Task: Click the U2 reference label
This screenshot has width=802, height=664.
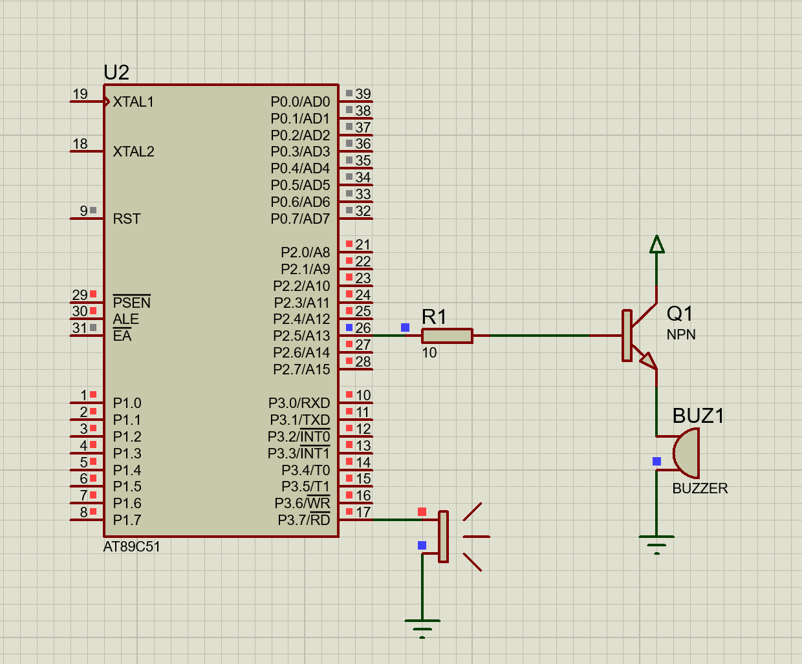Action: coord(116,72)
